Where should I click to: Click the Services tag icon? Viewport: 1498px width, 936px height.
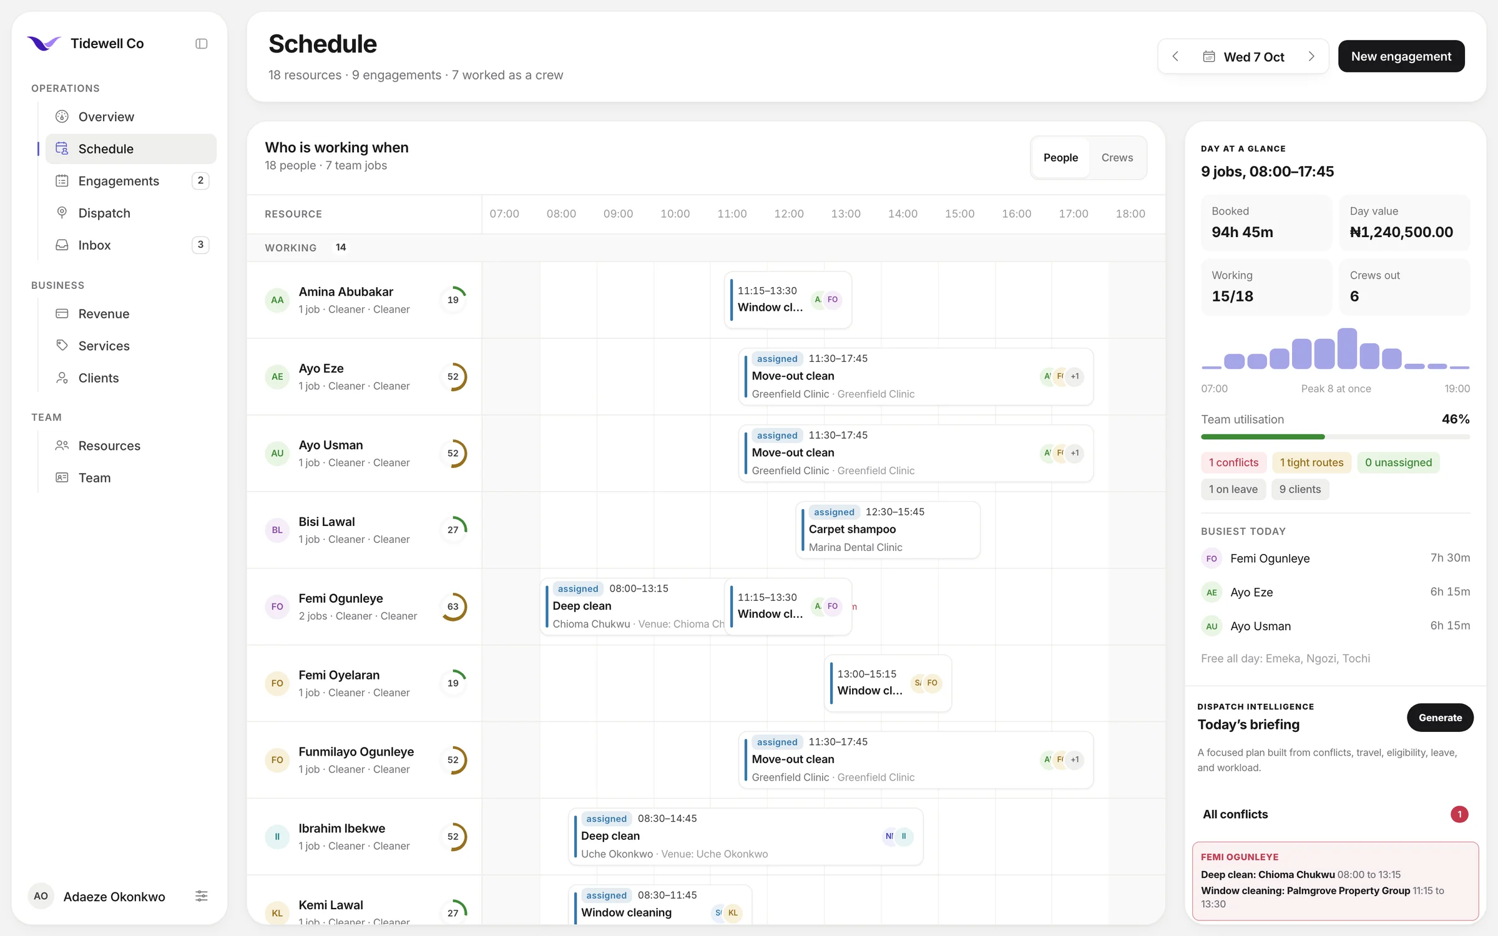point(62,346)
